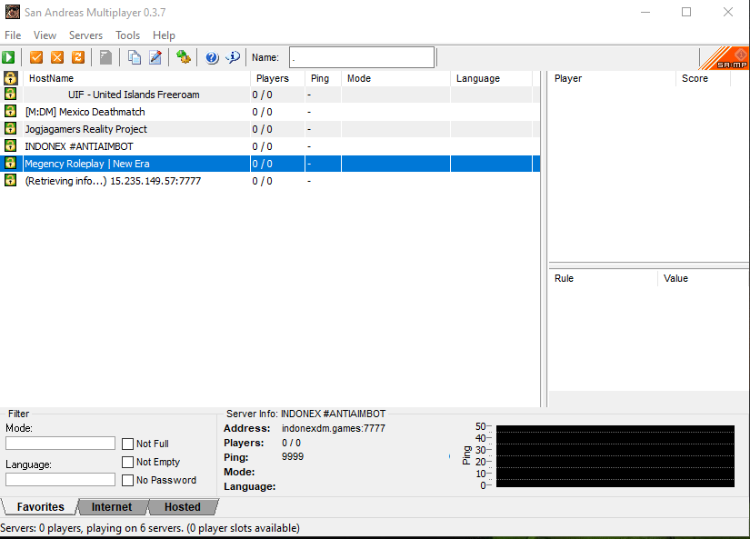Click lock icon of UIF row
This screenshot has width=750, height=539.
tap(11, 95)
